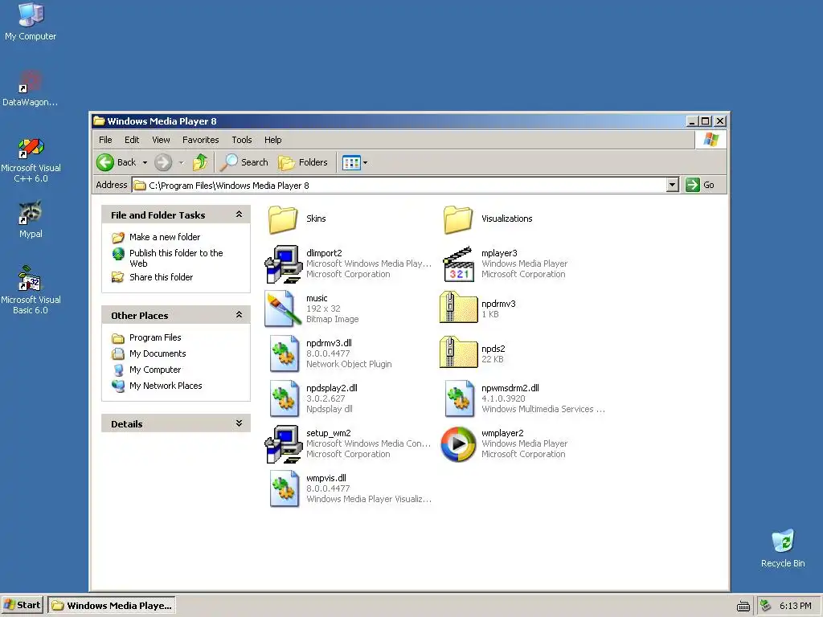
Task: Click the Windows Media Player taskbar button
Action: coord(112,606)
